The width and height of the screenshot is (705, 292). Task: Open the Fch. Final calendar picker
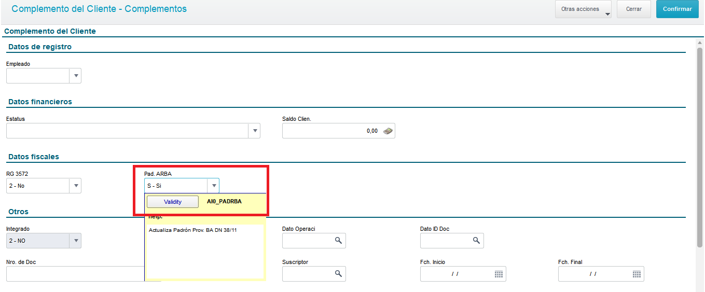(x=637, y=273)
